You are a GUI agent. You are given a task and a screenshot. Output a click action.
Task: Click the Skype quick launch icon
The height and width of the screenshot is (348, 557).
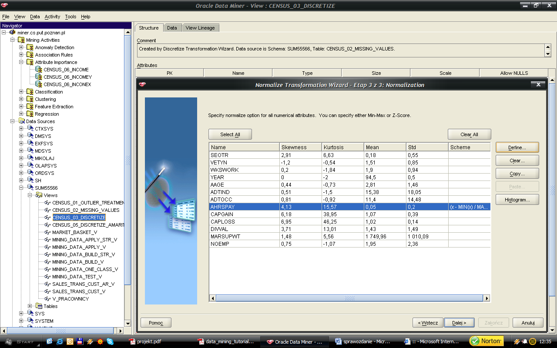point(110,341)
